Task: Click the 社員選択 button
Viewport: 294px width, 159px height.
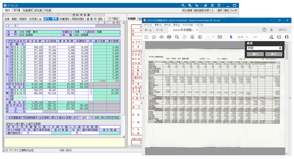Action: (x=28, y=11)
